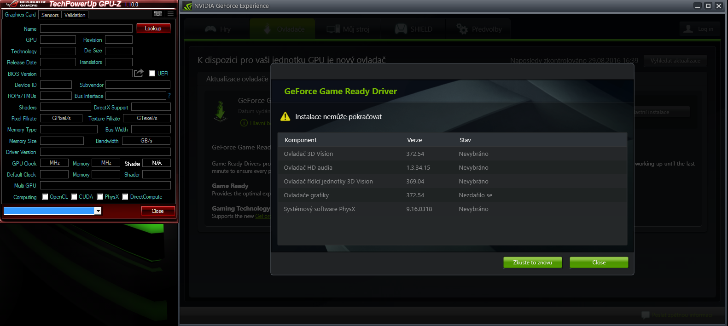This screenshot has height=326, width=728.
Task: Click the GeForce Game Ready Driver heading
Action: (341, 91)
